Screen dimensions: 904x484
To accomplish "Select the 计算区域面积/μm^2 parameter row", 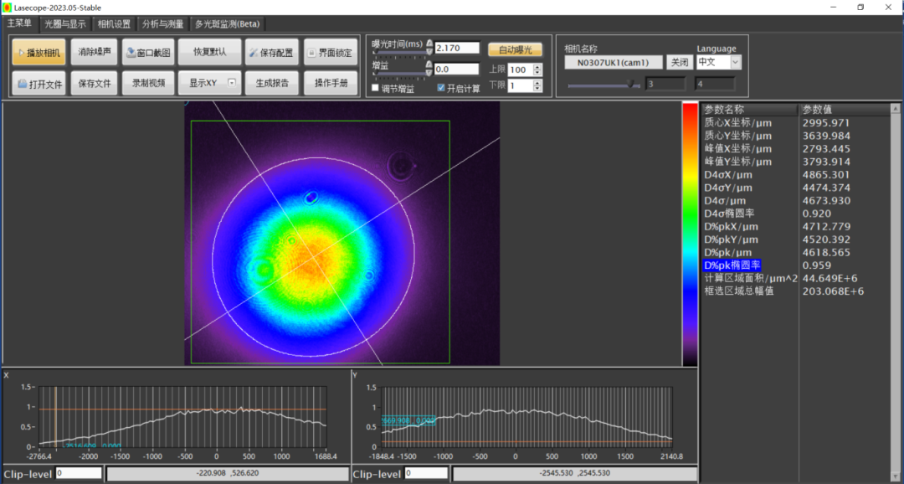I will coord(796,278).
